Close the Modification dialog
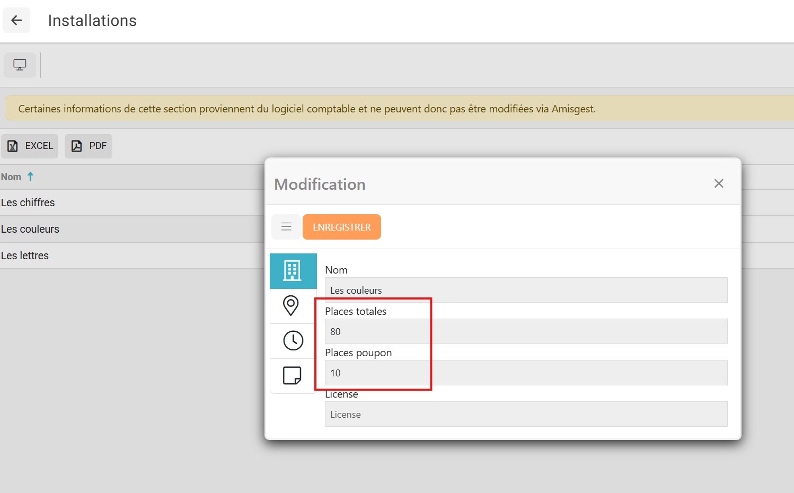This screenshot has width=794, height=493. point(718,183)
